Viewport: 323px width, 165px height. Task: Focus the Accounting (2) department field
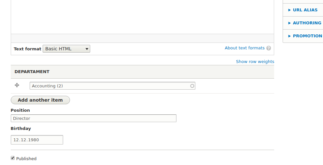pos(112,86)
